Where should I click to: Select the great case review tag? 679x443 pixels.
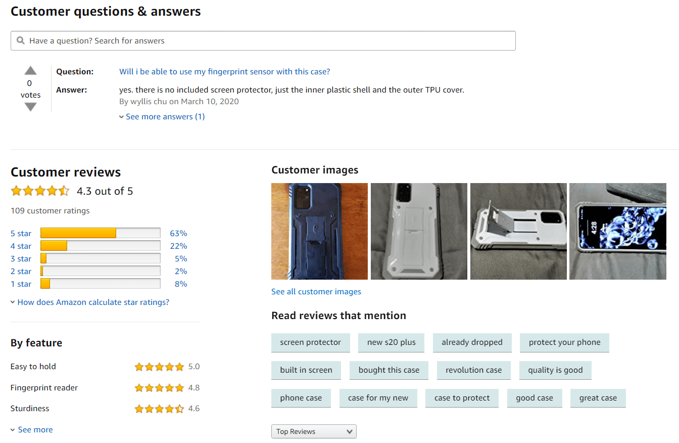[598, 398]
